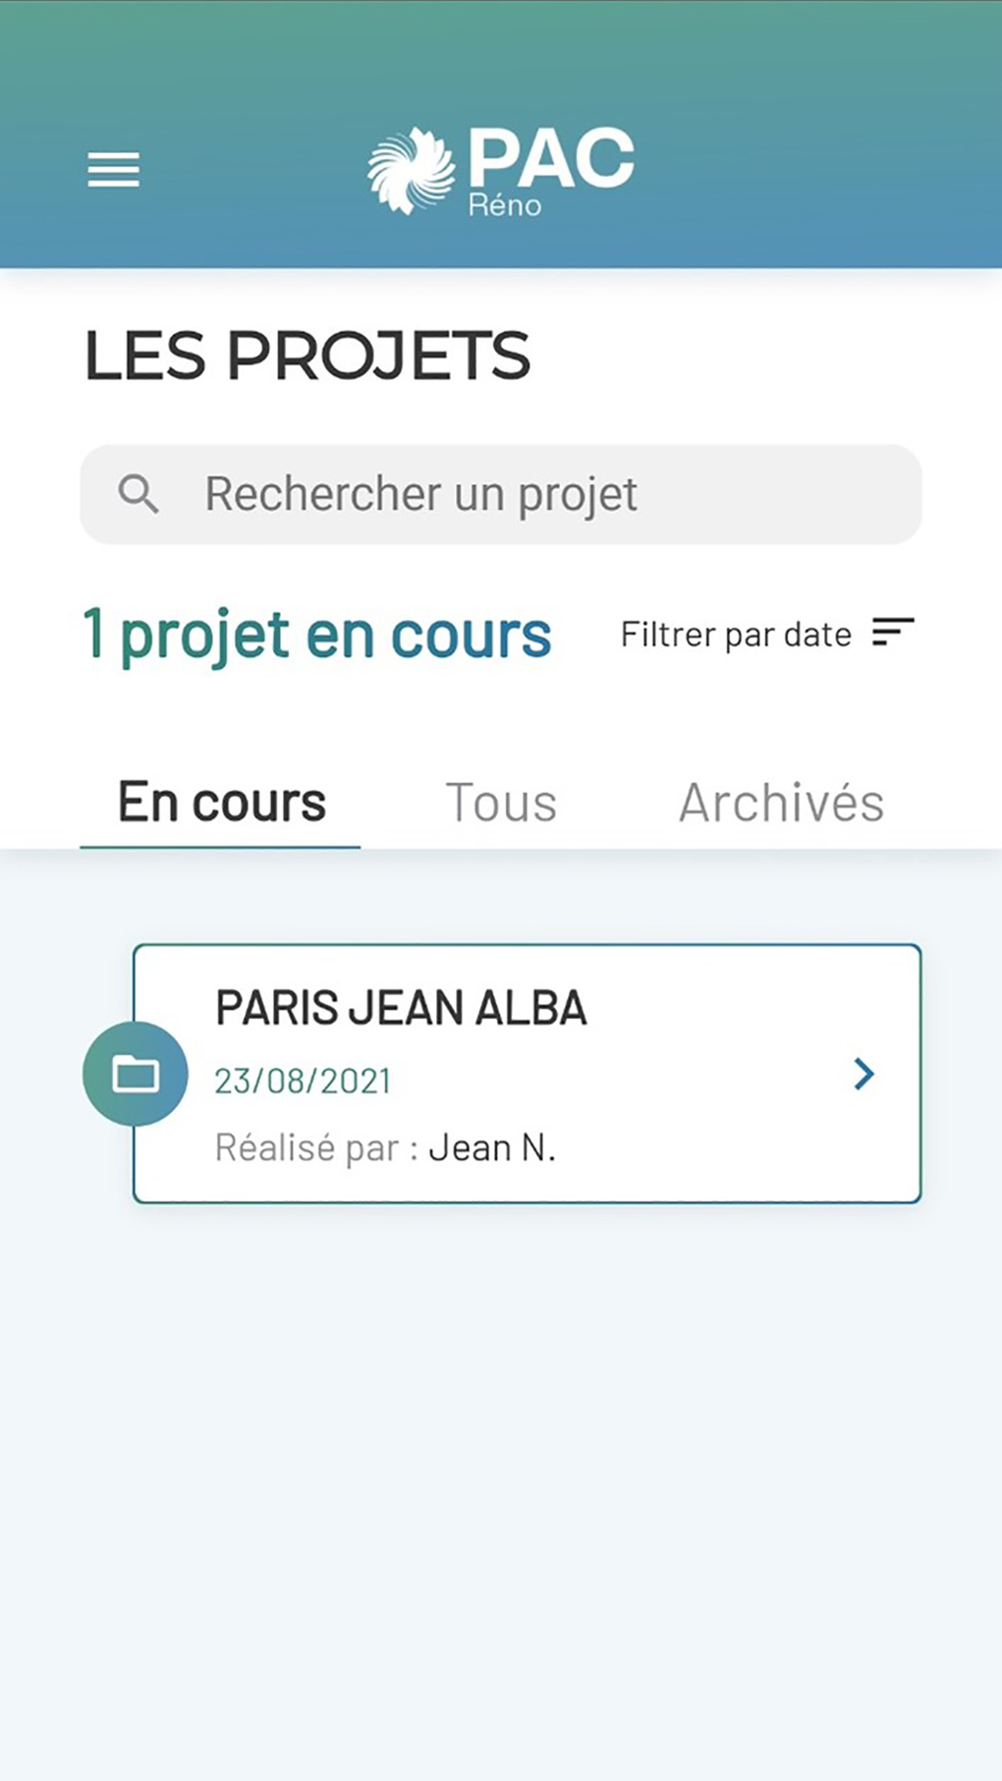Open the hamburger menu
The height and width of the screenshot is (1781, 1002).
click(113, 170)
